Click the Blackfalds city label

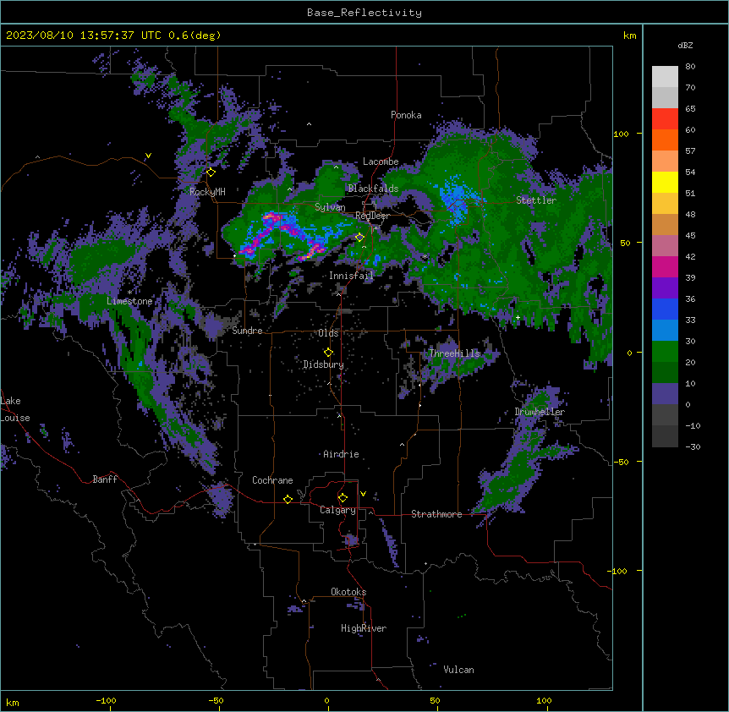pyautogui.click(x=373, y=189)
